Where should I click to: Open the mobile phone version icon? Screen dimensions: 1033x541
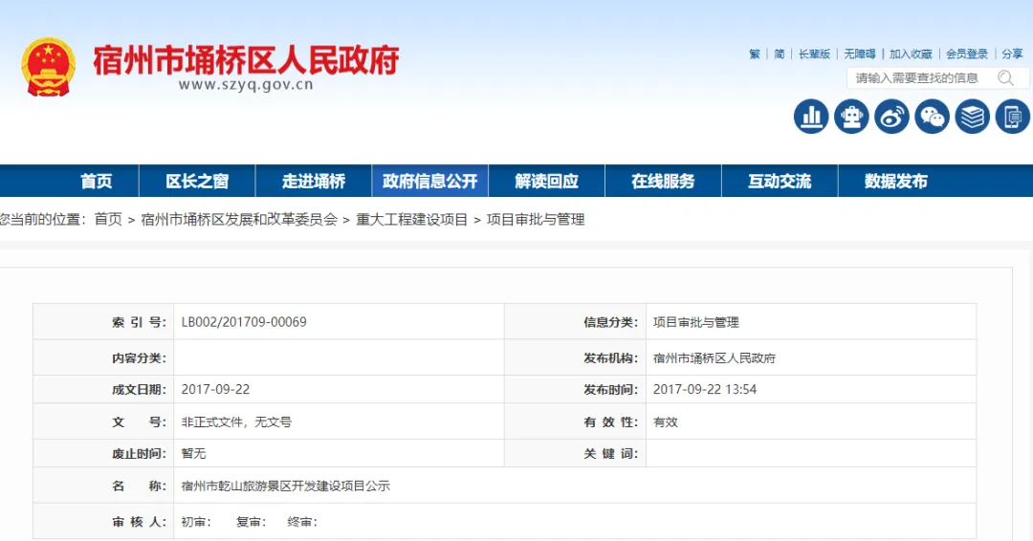pyautogui.click(x=1013, y=117)
